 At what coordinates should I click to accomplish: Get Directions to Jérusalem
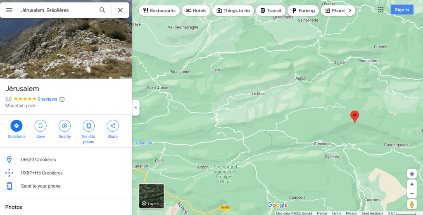17,126
